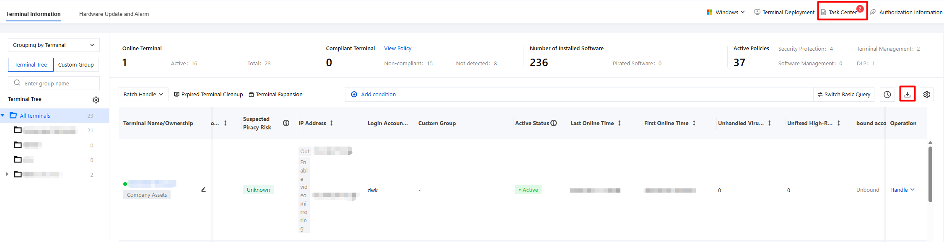Click the terminal name edit pencil icon
Viewport: 944px width, 242px height.
[203, 190]
